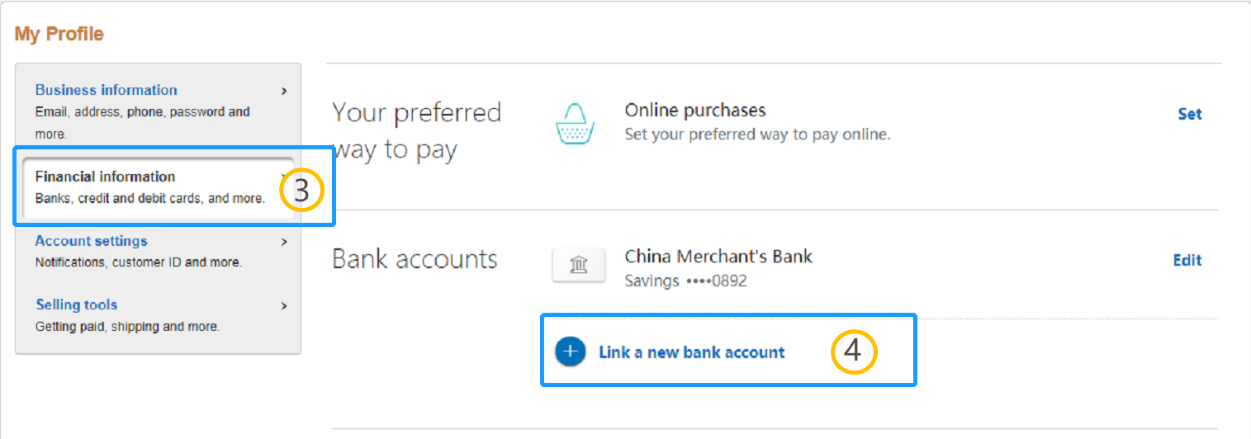Image resolution: width=1251 pixels, height=439 pixels.
Task: Click the blue plus circle icon
Action: click(571, 352)
